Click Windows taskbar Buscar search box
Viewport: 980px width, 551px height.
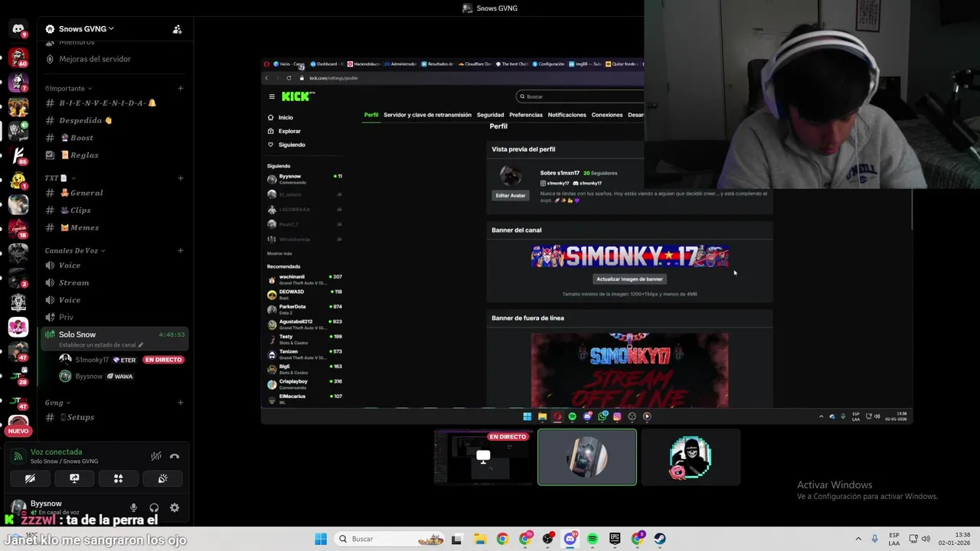(390, 539)
